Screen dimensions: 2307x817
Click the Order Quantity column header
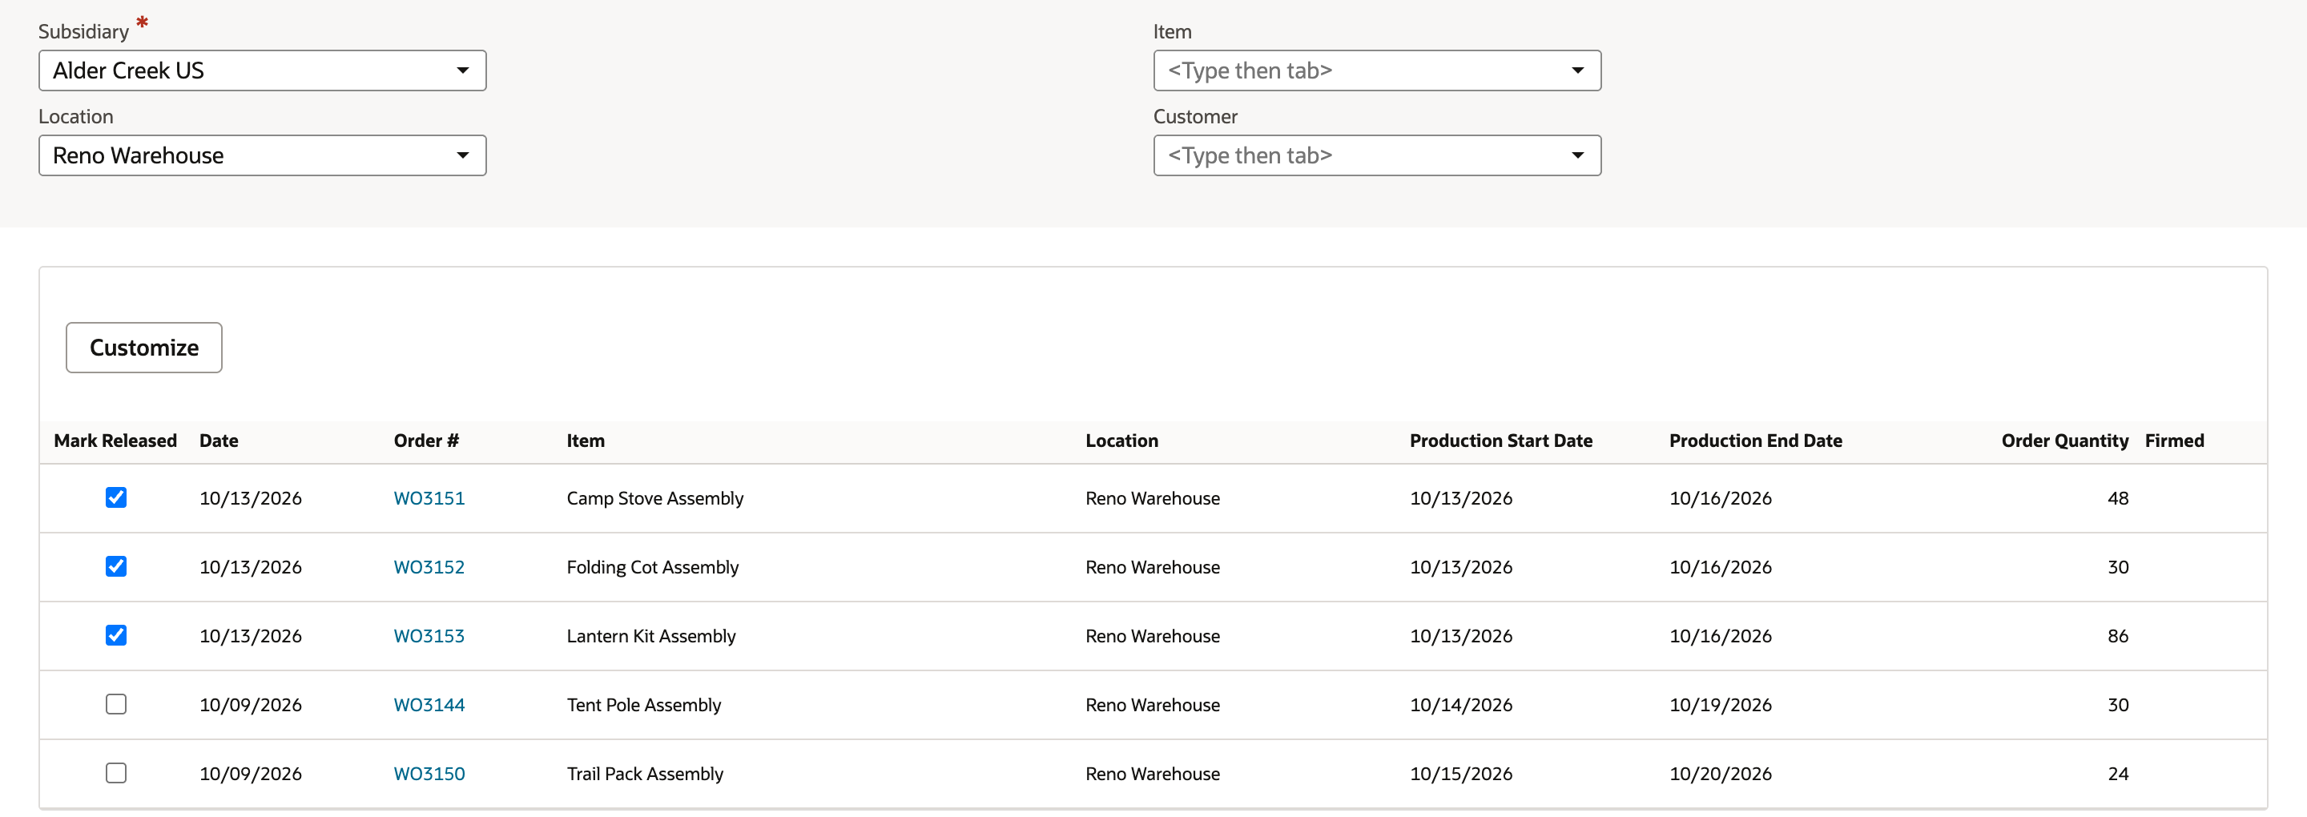coord(2064,441)
